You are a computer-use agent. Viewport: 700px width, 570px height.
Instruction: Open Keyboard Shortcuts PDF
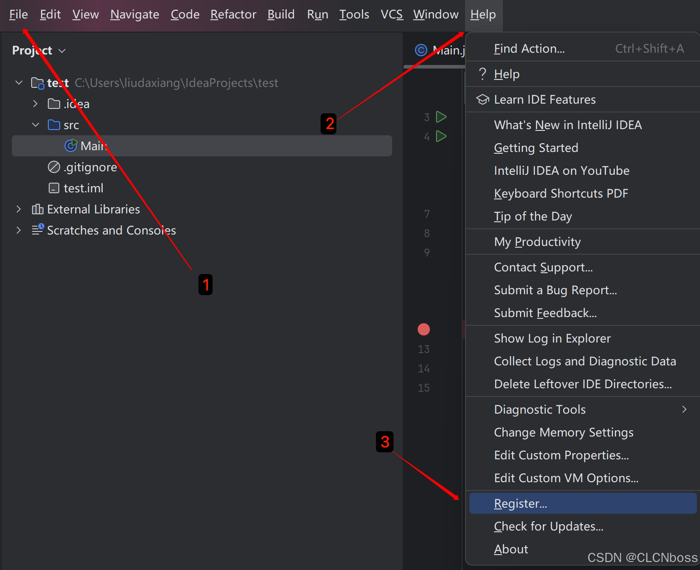point(583,193)
